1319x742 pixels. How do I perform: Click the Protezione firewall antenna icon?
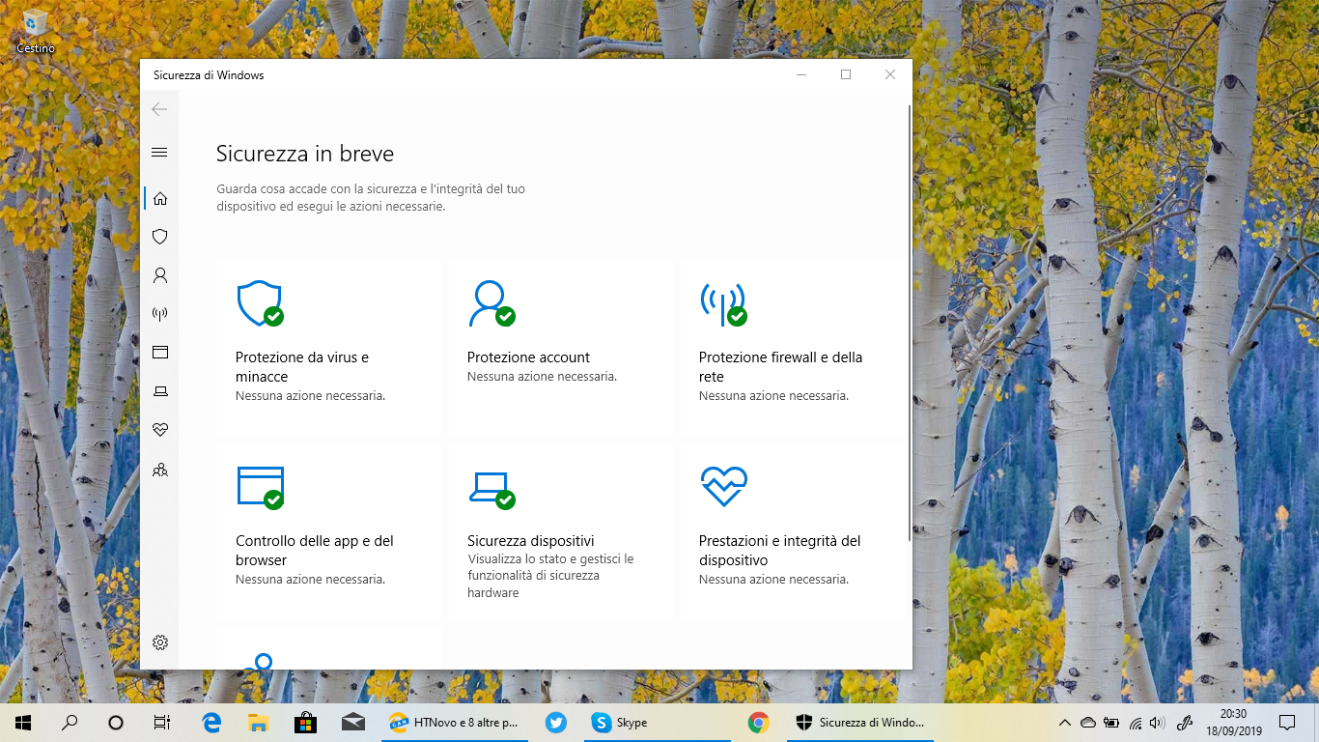point(723,304)
